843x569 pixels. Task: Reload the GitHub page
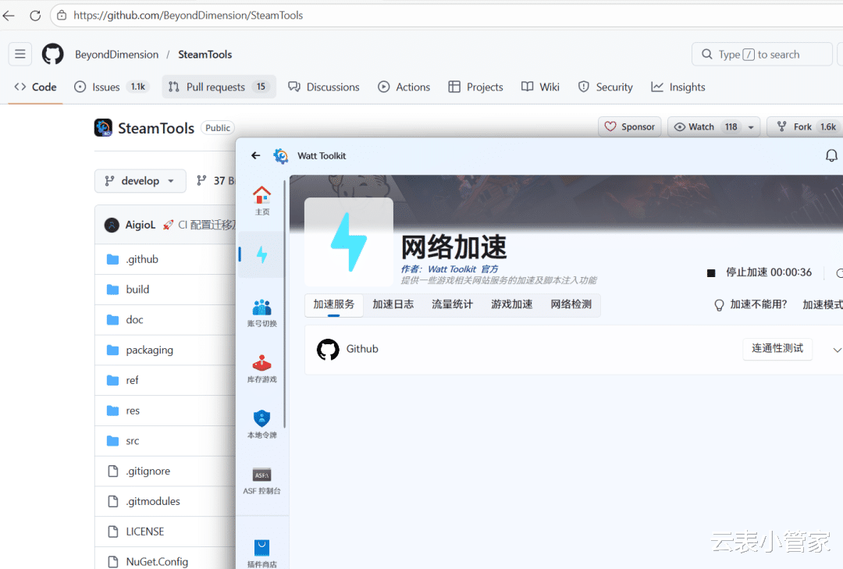35,16
